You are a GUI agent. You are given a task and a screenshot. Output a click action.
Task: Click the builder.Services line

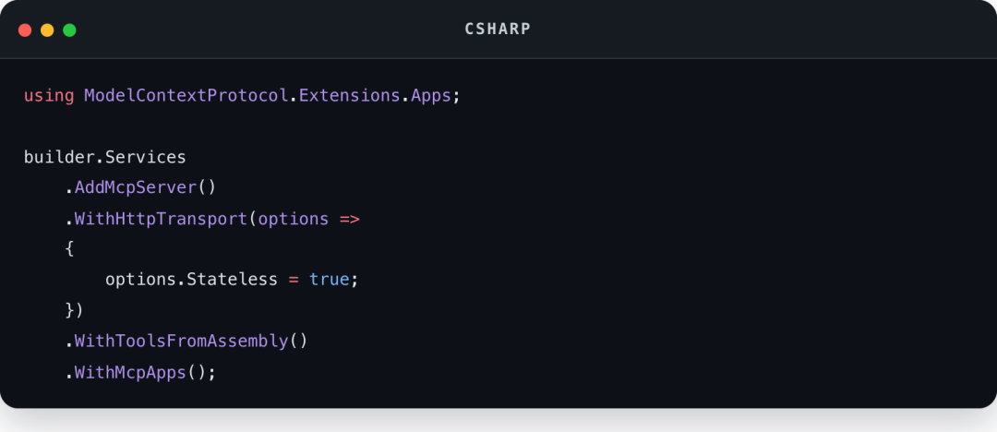click(105, 157)
